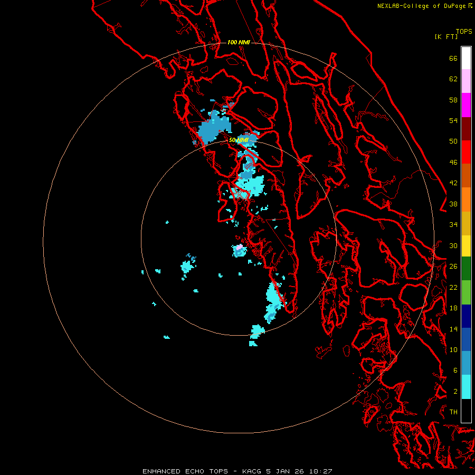
Task: Click the dark orange 46 kft swatch
Action: [x=466, y=176]
